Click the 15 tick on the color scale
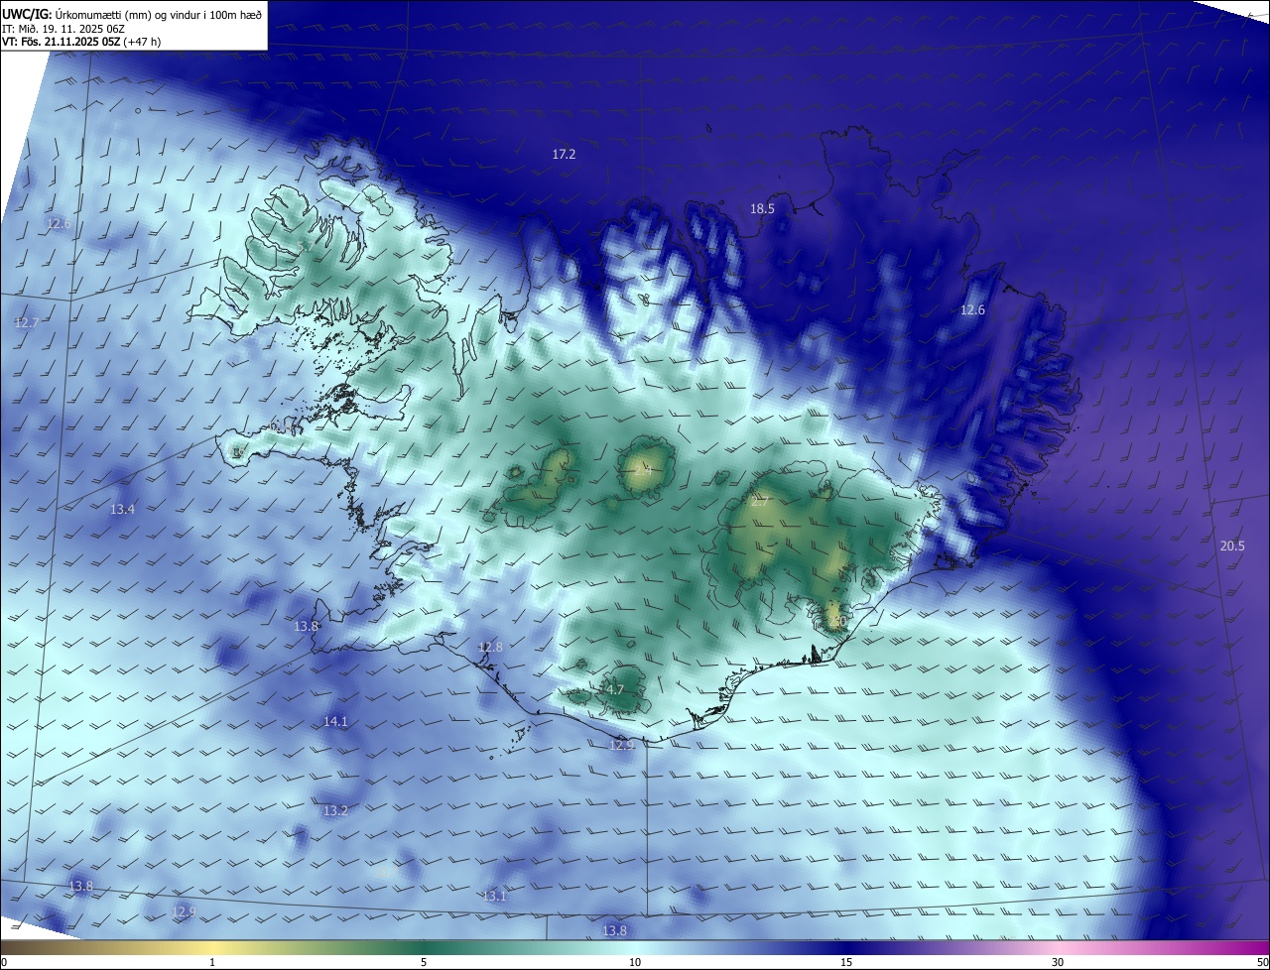1270x970 pixels. point(846,962)
